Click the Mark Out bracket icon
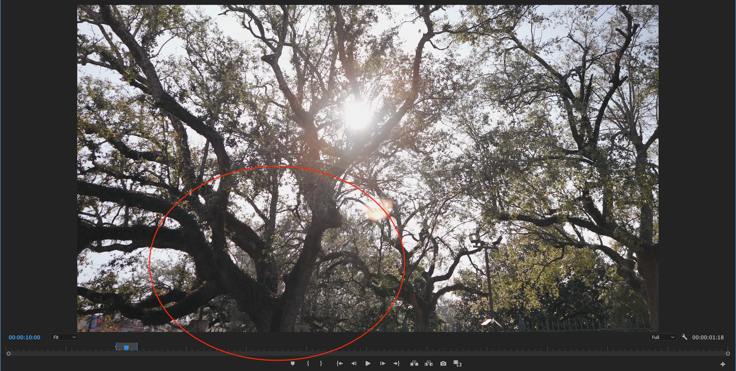 point(321,363)
